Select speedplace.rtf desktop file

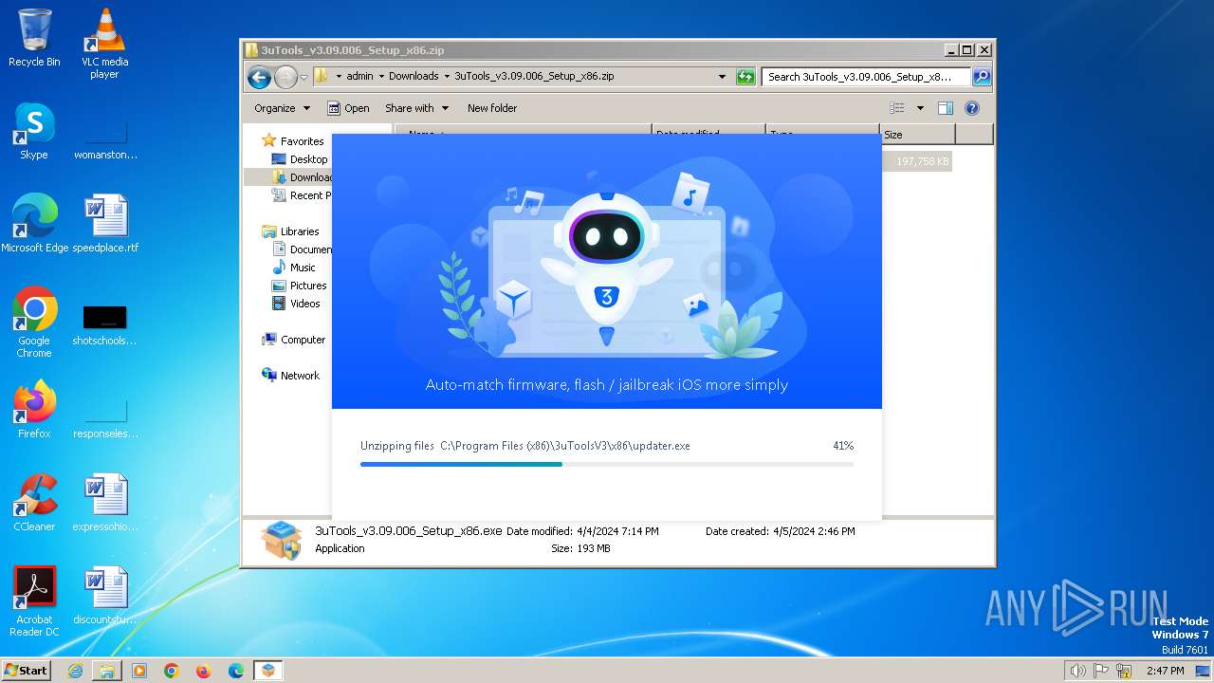(105, 224)
